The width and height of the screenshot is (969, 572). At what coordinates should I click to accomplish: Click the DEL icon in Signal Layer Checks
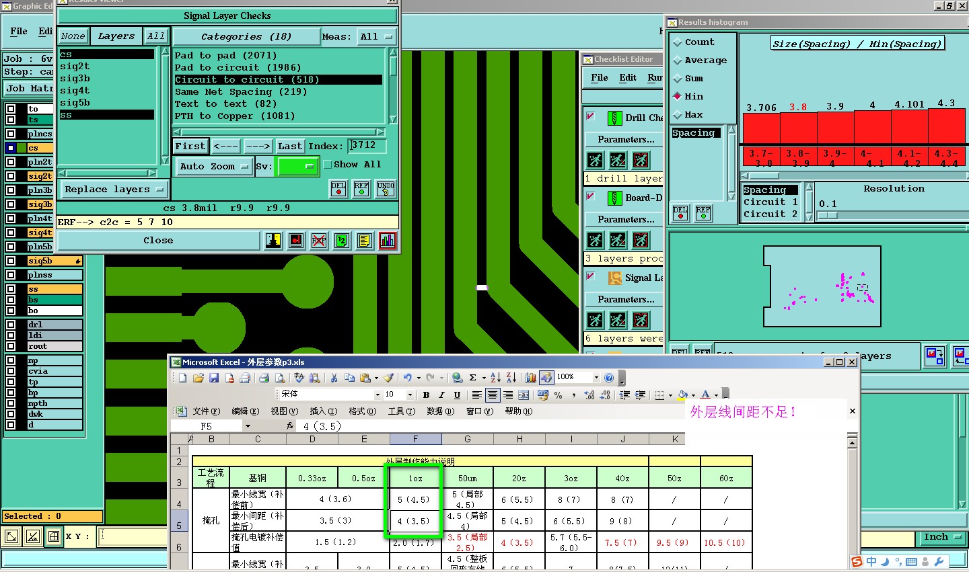point(338,189)
